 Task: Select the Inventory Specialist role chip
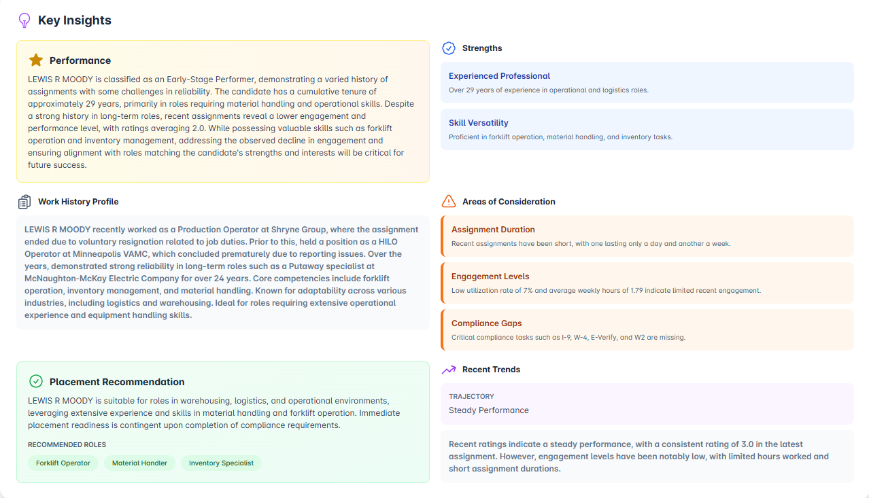coord(221,463)
